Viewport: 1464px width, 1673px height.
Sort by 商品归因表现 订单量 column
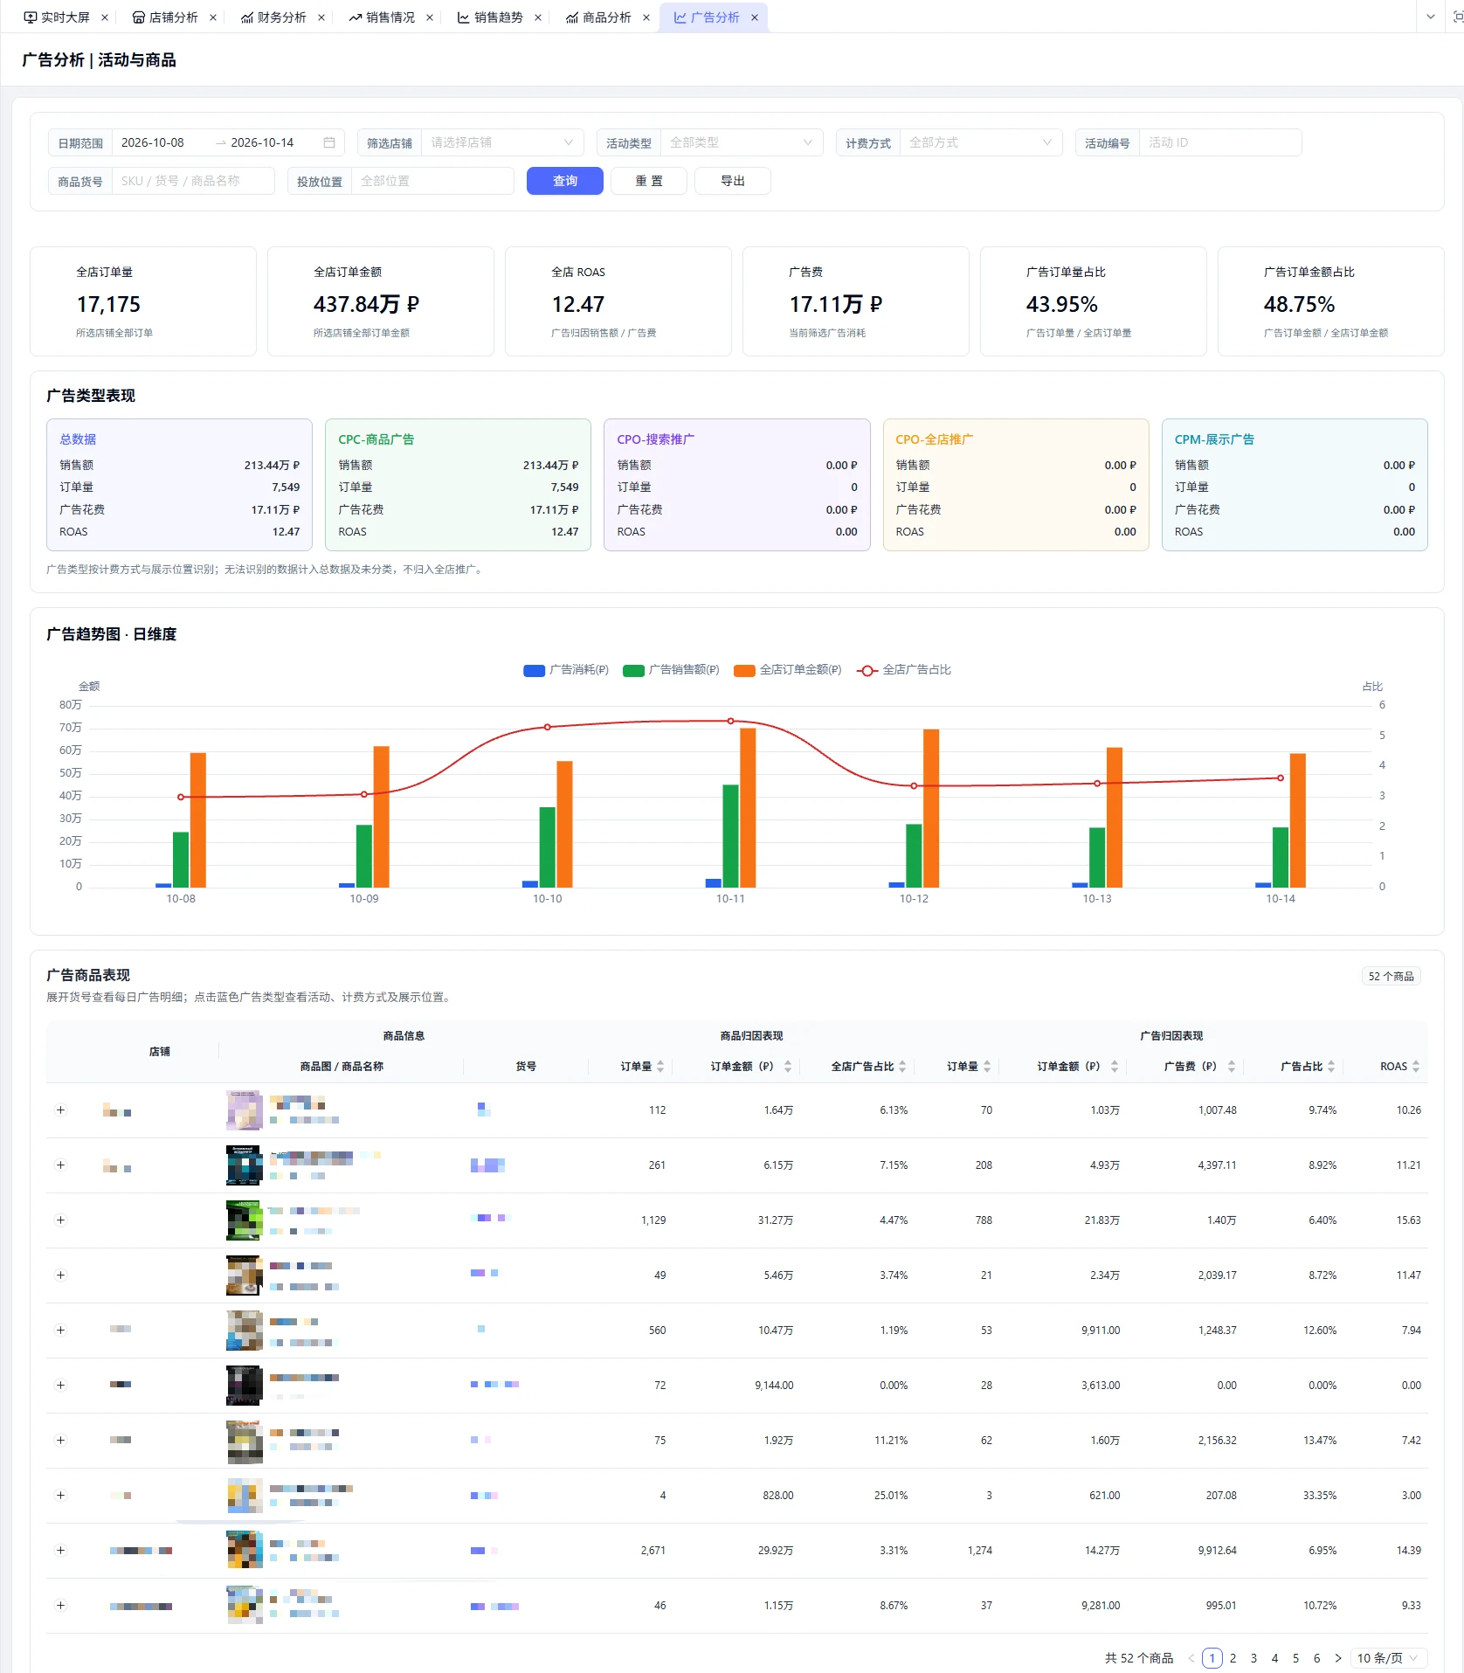[660, 1067]
